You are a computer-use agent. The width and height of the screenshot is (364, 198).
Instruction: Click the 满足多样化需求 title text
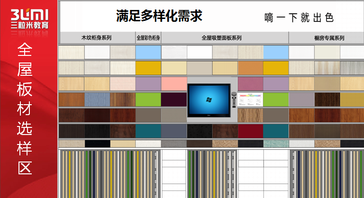click(x=159, y=17)
